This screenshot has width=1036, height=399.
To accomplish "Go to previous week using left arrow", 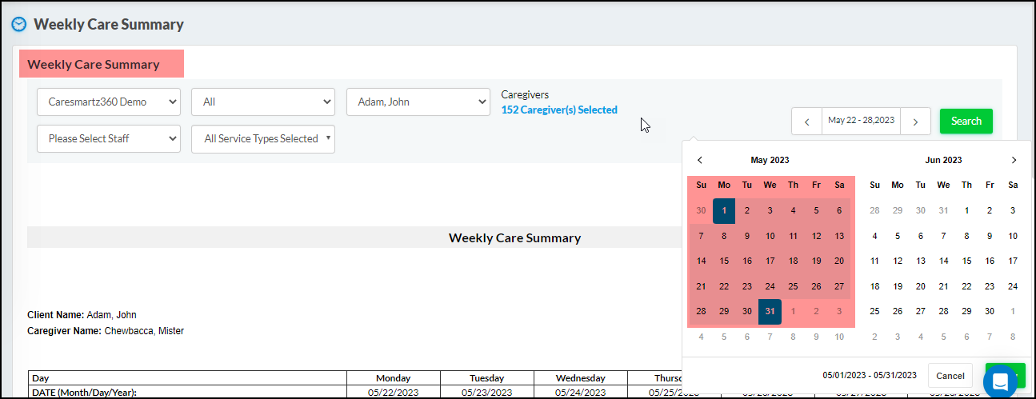I will click(x=806, y=122).
